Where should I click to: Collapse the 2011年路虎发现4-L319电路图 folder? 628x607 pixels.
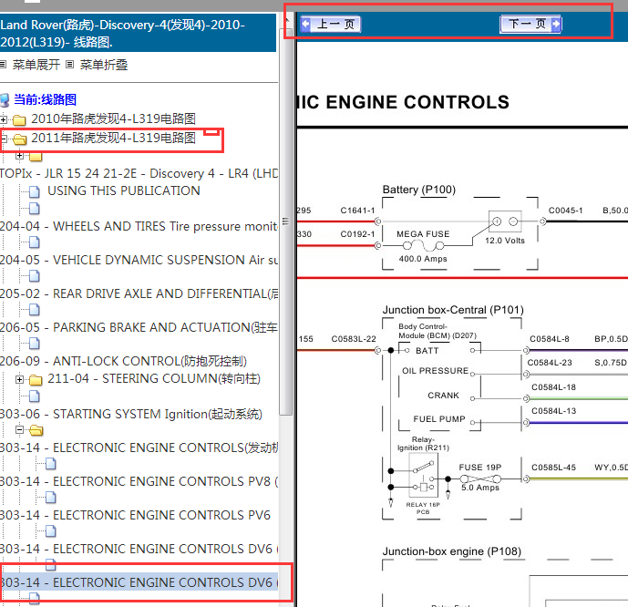pyautogui.click(x=4, y=139)
